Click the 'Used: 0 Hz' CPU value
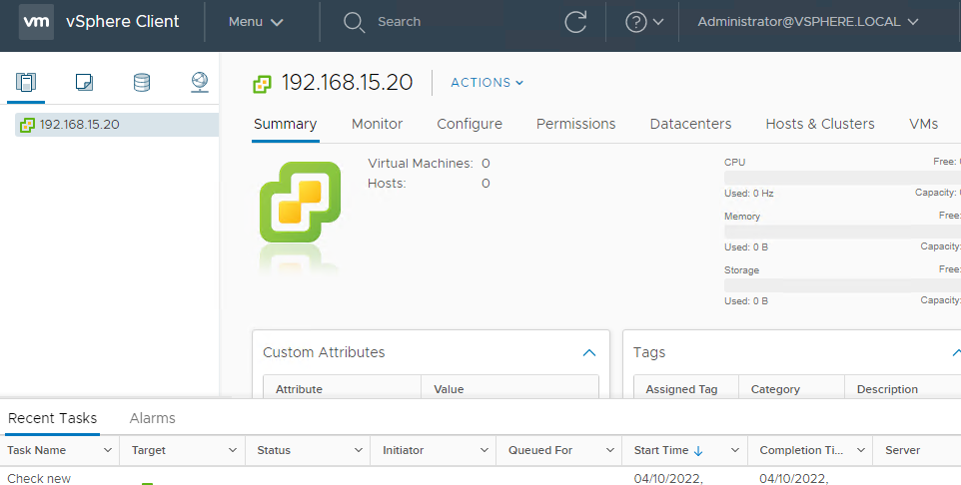The width and height of the screenshot is (961, 485). coord(749,193)
